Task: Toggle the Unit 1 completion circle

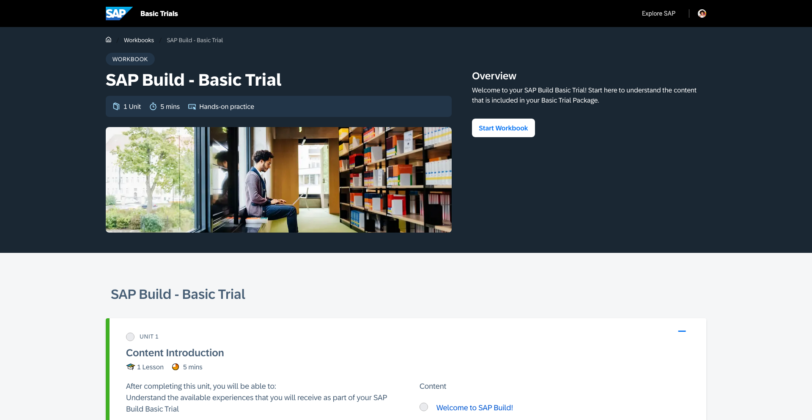Action: pyautogui.click(x=130, y=337)
